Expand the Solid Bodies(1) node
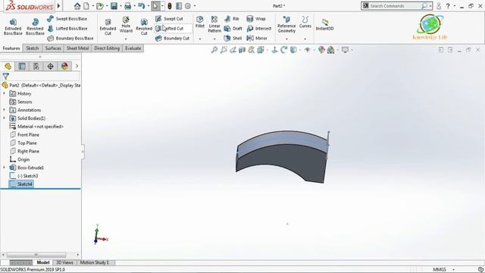 click(5, 118)
